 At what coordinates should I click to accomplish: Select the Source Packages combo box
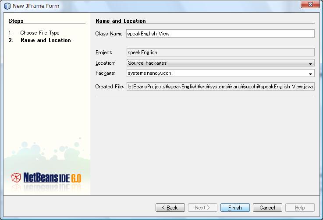click(x=217, y=63)
